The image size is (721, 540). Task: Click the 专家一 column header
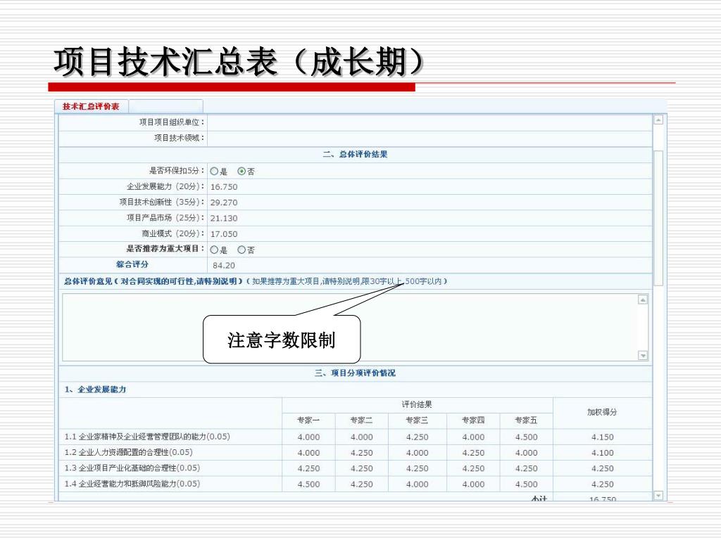(x=308, y=420)
